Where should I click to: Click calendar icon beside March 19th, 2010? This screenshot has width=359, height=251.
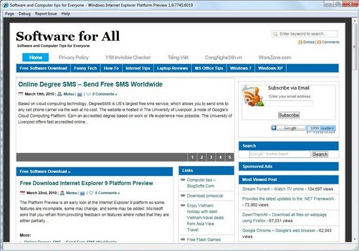(x=21, y=94)
